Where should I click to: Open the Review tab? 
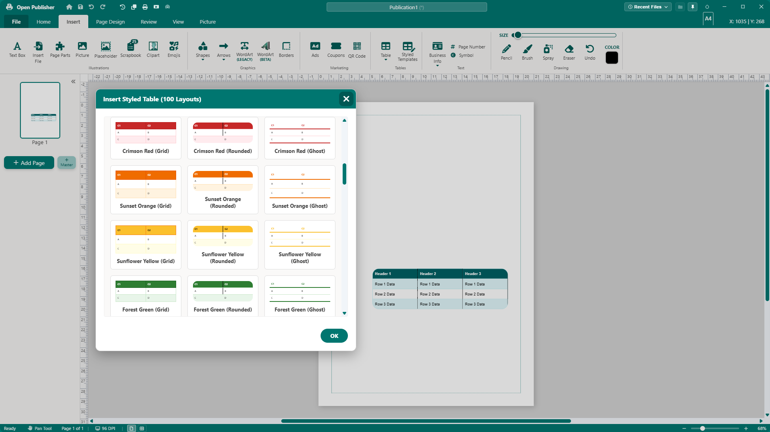click(148, 22)
